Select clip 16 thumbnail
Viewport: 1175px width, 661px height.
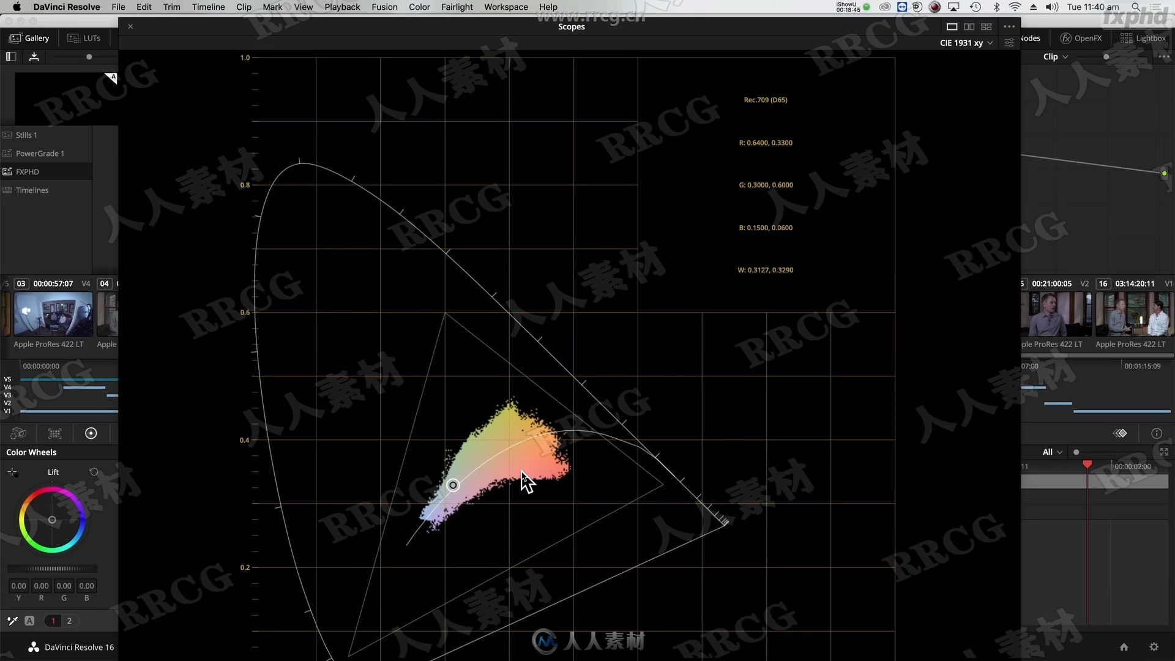(x=1135, y=314)
